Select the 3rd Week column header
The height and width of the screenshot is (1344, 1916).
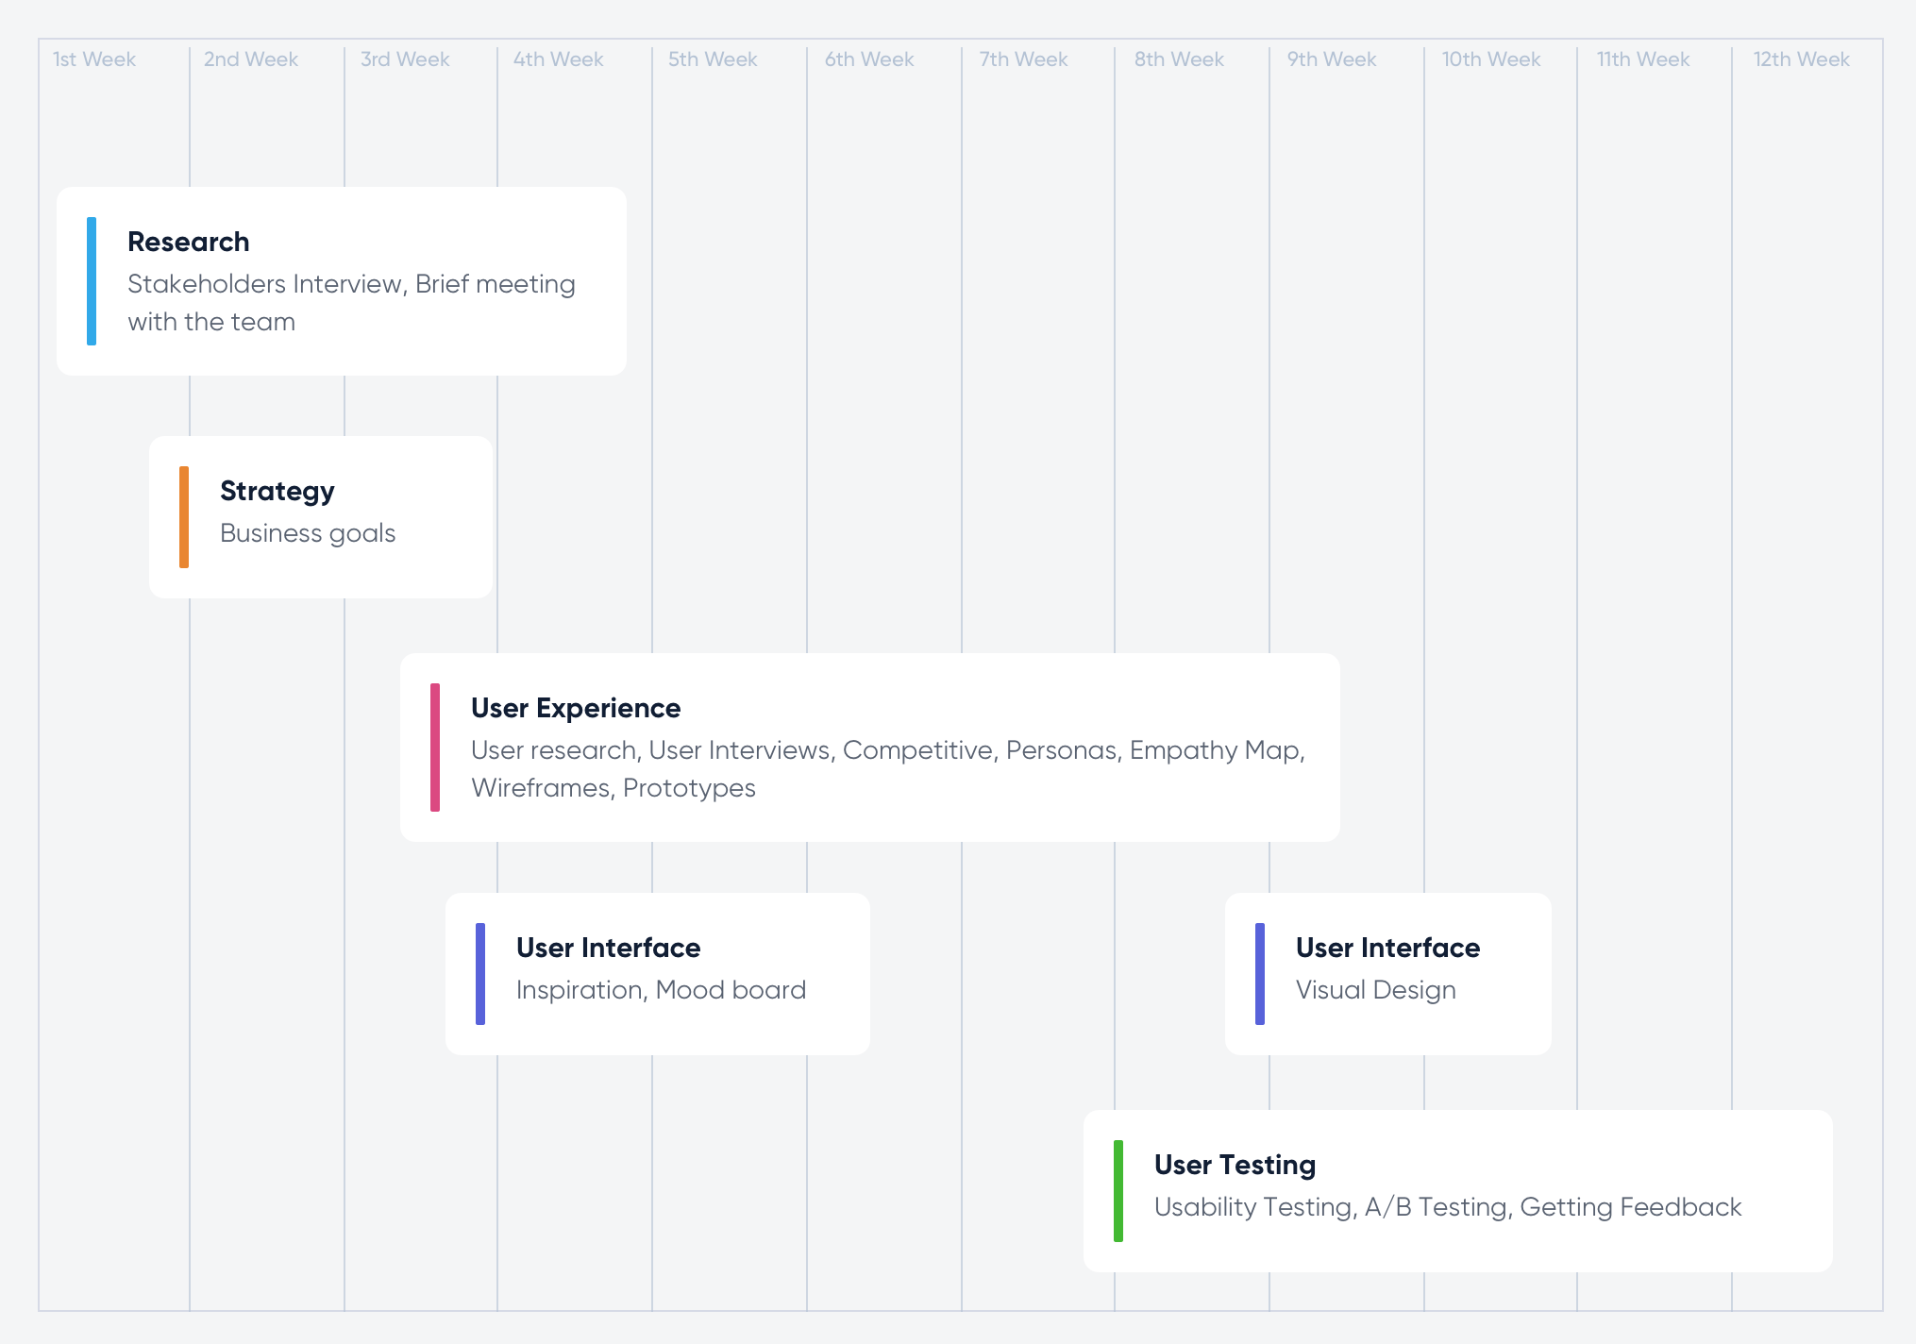coord(405,59)
